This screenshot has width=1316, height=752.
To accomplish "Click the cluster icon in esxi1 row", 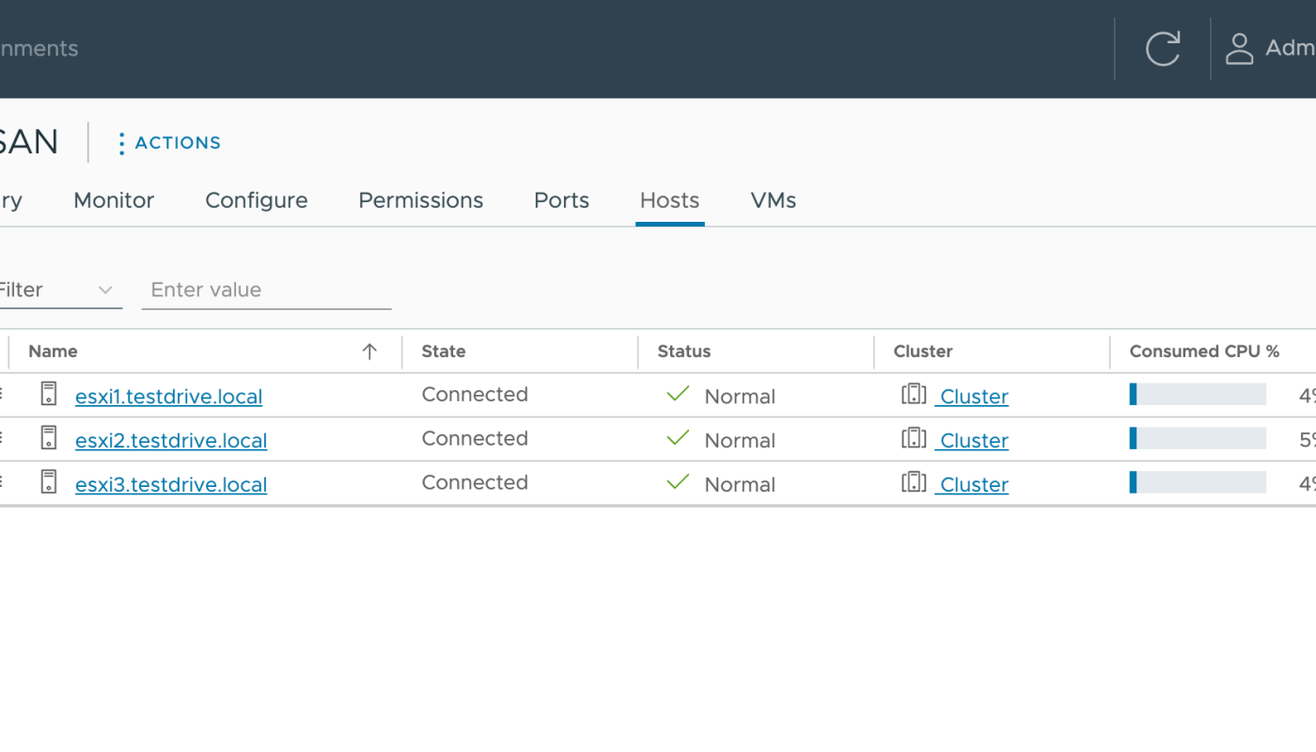I will (914, 395).
